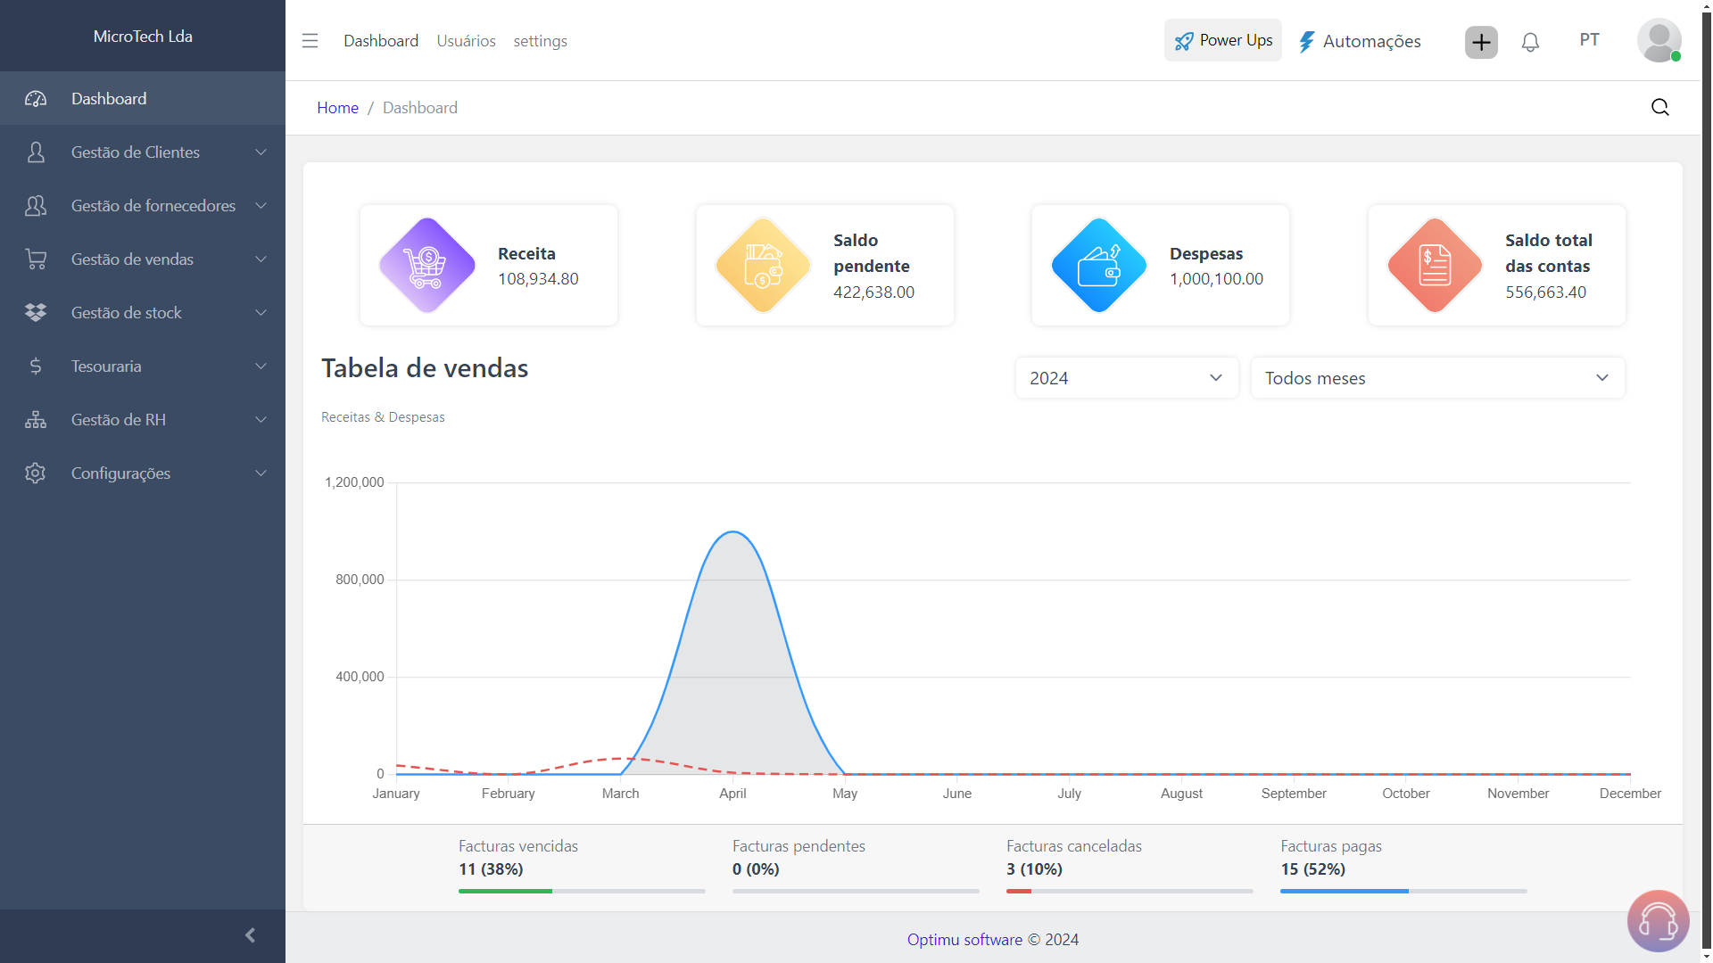Click the user avatar with online status

1659,40
